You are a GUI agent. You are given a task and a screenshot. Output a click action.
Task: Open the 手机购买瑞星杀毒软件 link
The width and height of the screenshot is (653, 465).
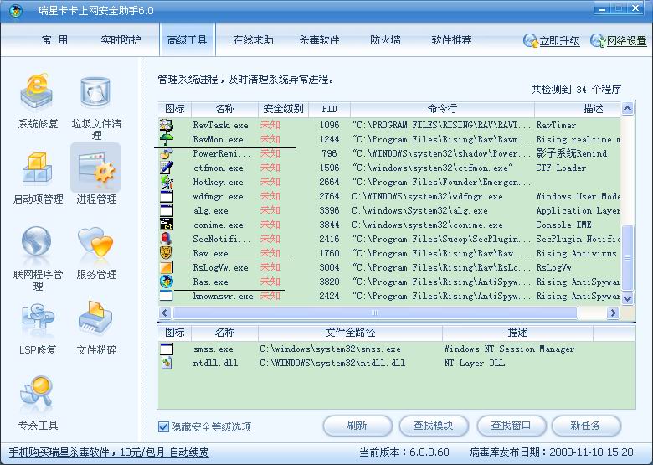pos(109,452)
